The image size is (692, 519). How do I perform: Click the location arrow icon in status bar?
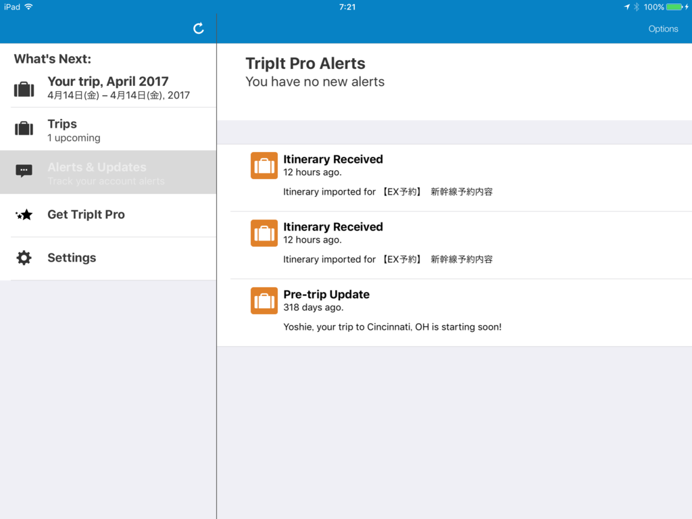coord(626,7)
